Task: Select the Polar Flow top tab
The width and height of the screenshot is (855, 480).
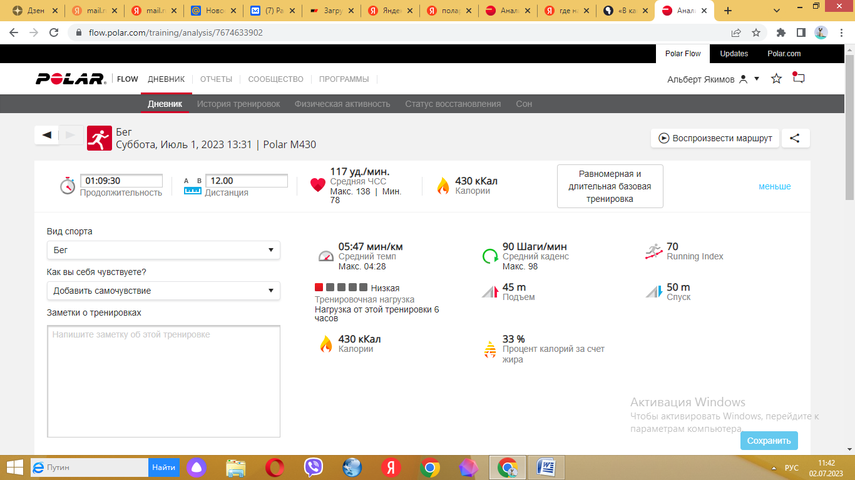Action: click(683, 54)
